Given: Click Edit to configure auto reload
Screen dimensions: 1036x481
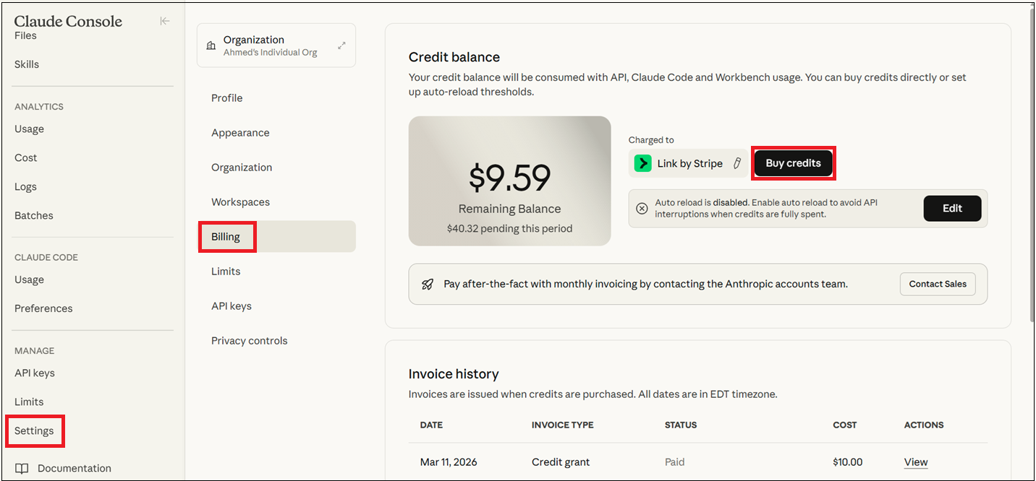Looking at the screenshot, I should (952, 209).
